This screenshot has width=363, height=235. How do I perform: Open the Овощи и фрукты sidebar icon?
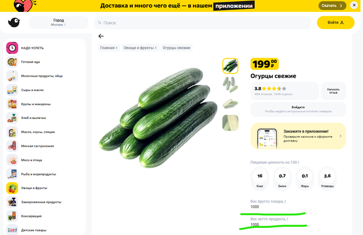[12, 188]
